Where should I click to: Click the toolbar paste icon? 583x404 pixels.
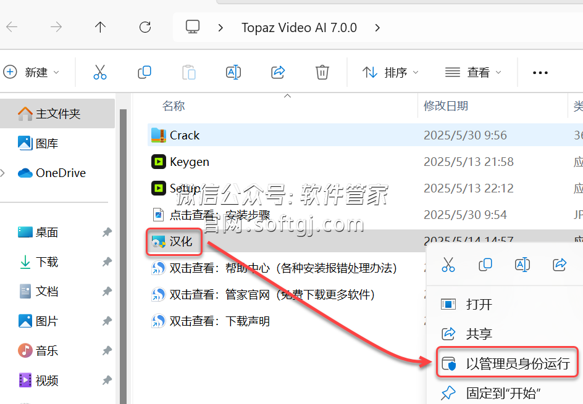(189, 72)
